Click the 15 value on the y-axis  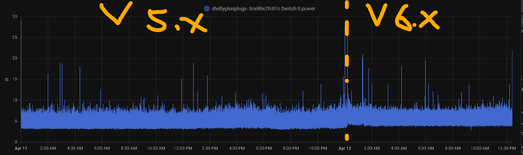click(x=15, y=79)
